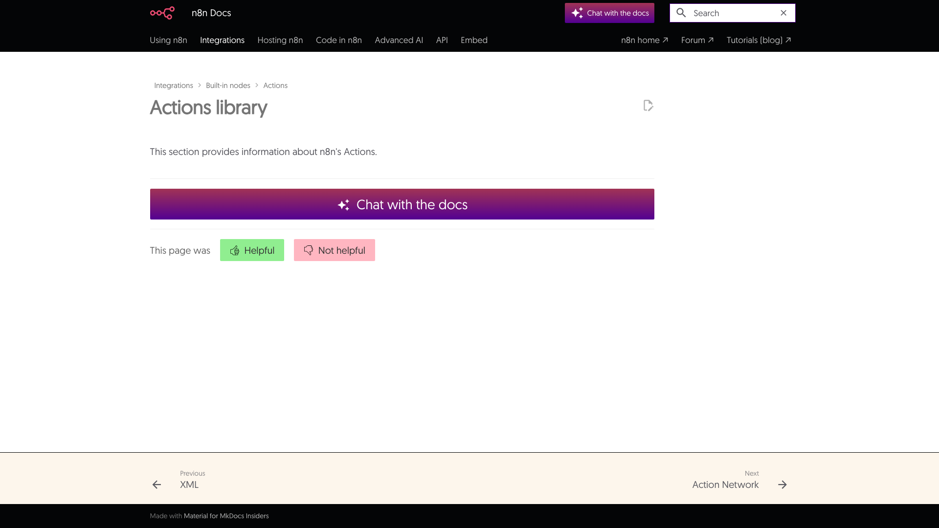This screenshot has width=939, height=528.
Task: Open the Forum external link
Action: tap(697, 40)
